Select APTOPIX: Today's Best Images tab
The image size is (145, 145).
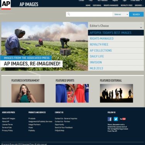[x=116, y=32]
